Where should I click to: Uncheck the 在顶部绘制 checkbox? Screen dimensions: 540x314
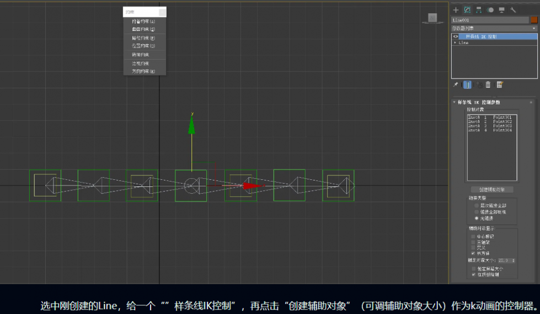pyautogui.click(x=473, y=275)
